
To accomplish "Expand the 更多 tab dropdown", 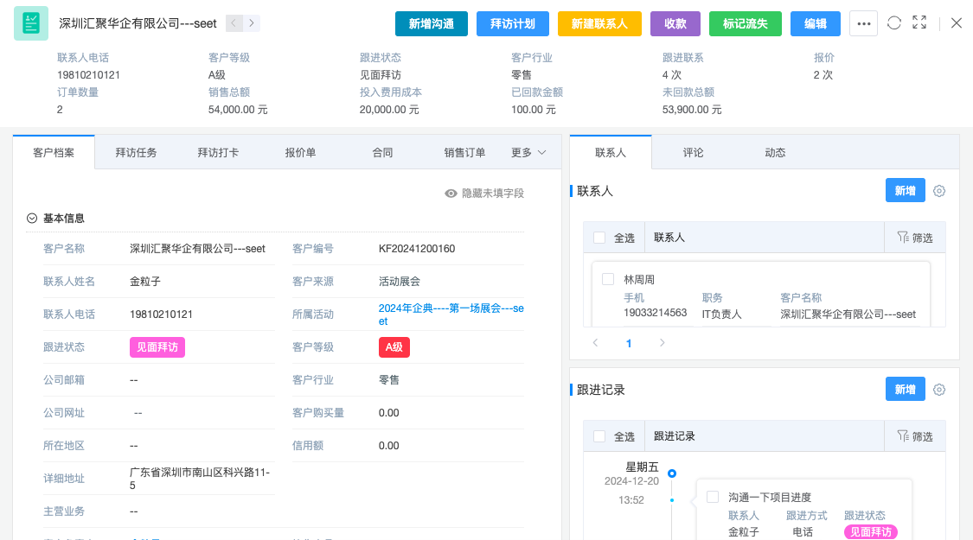I will [528, 152].
